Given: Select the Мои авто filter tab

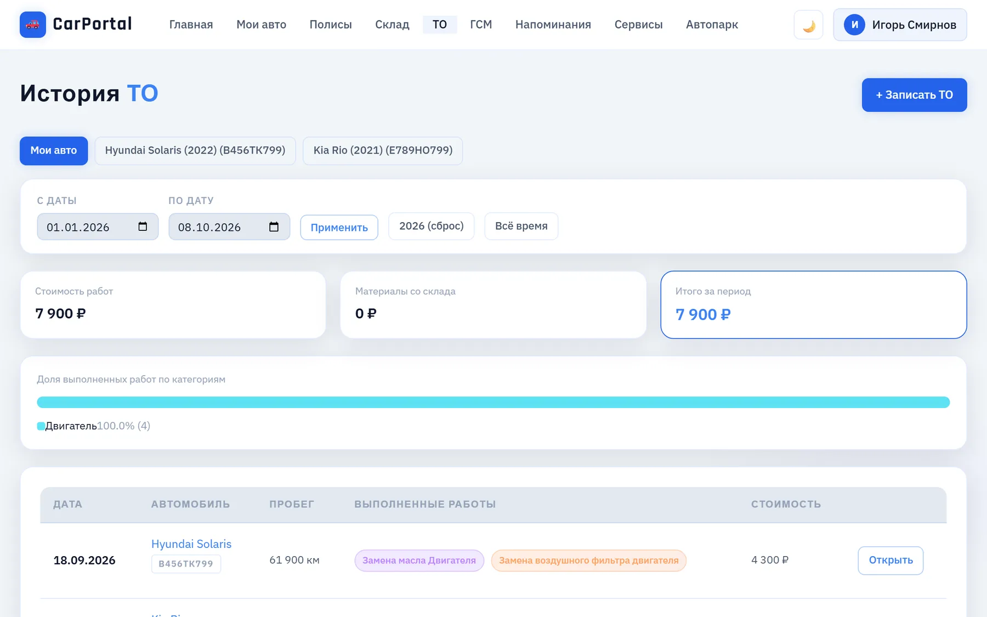Looking at the screenshot, I should pyautogui.click(x=54, y=150).
